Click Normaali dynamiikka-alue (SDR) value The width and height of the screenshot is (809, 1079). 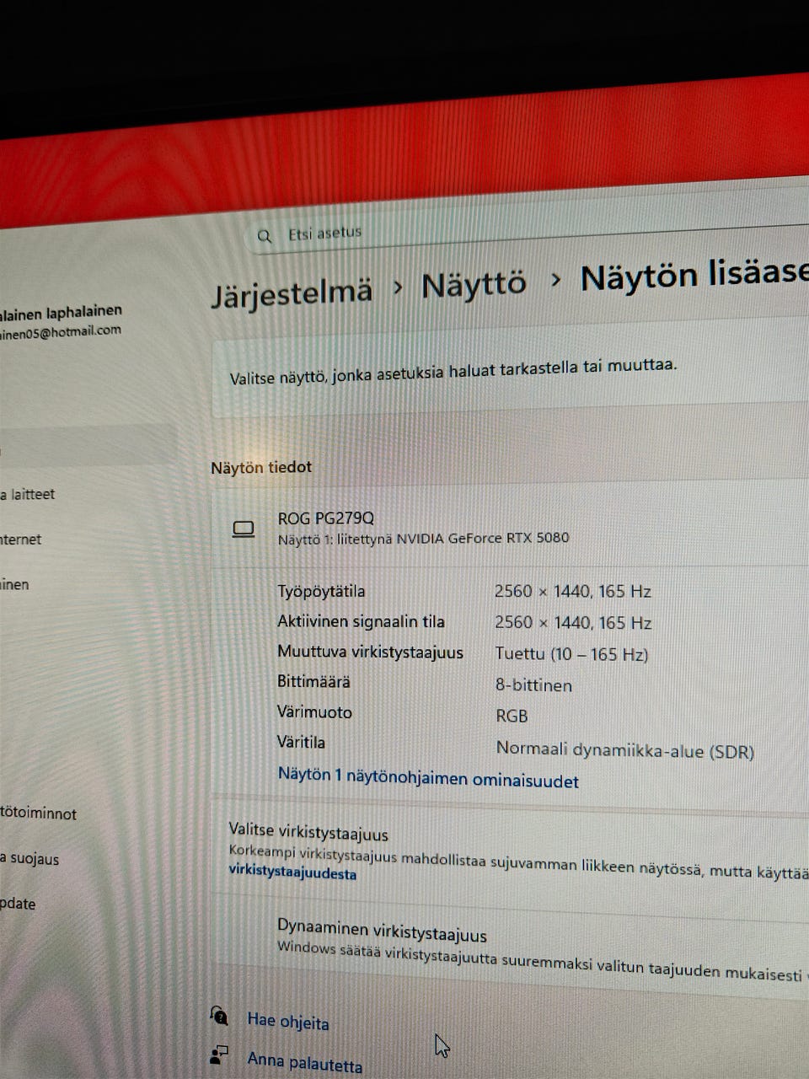tap(625, 750)
